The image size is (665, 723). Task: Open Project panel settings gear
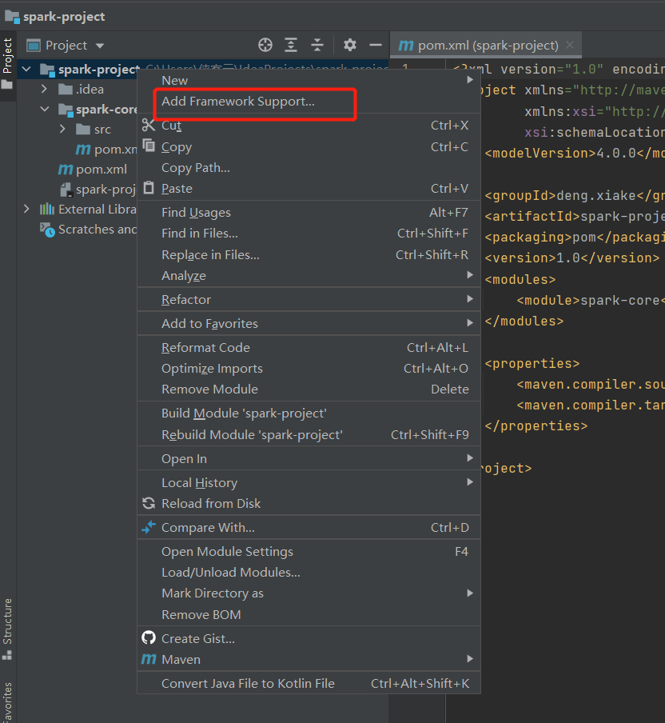350,45
